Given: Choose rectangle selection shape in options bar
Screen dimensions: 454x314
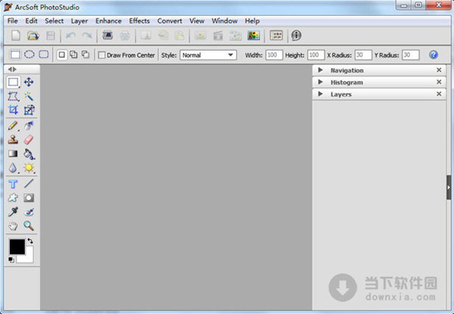Looking at the screenshot, I should click(15, 54).
